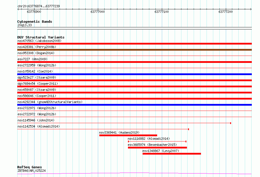The width and height of the screenshot is (260, 177).
Task: Click the red esv3665974 Besenbacher2015 bar
Action: tap(157, 148)
